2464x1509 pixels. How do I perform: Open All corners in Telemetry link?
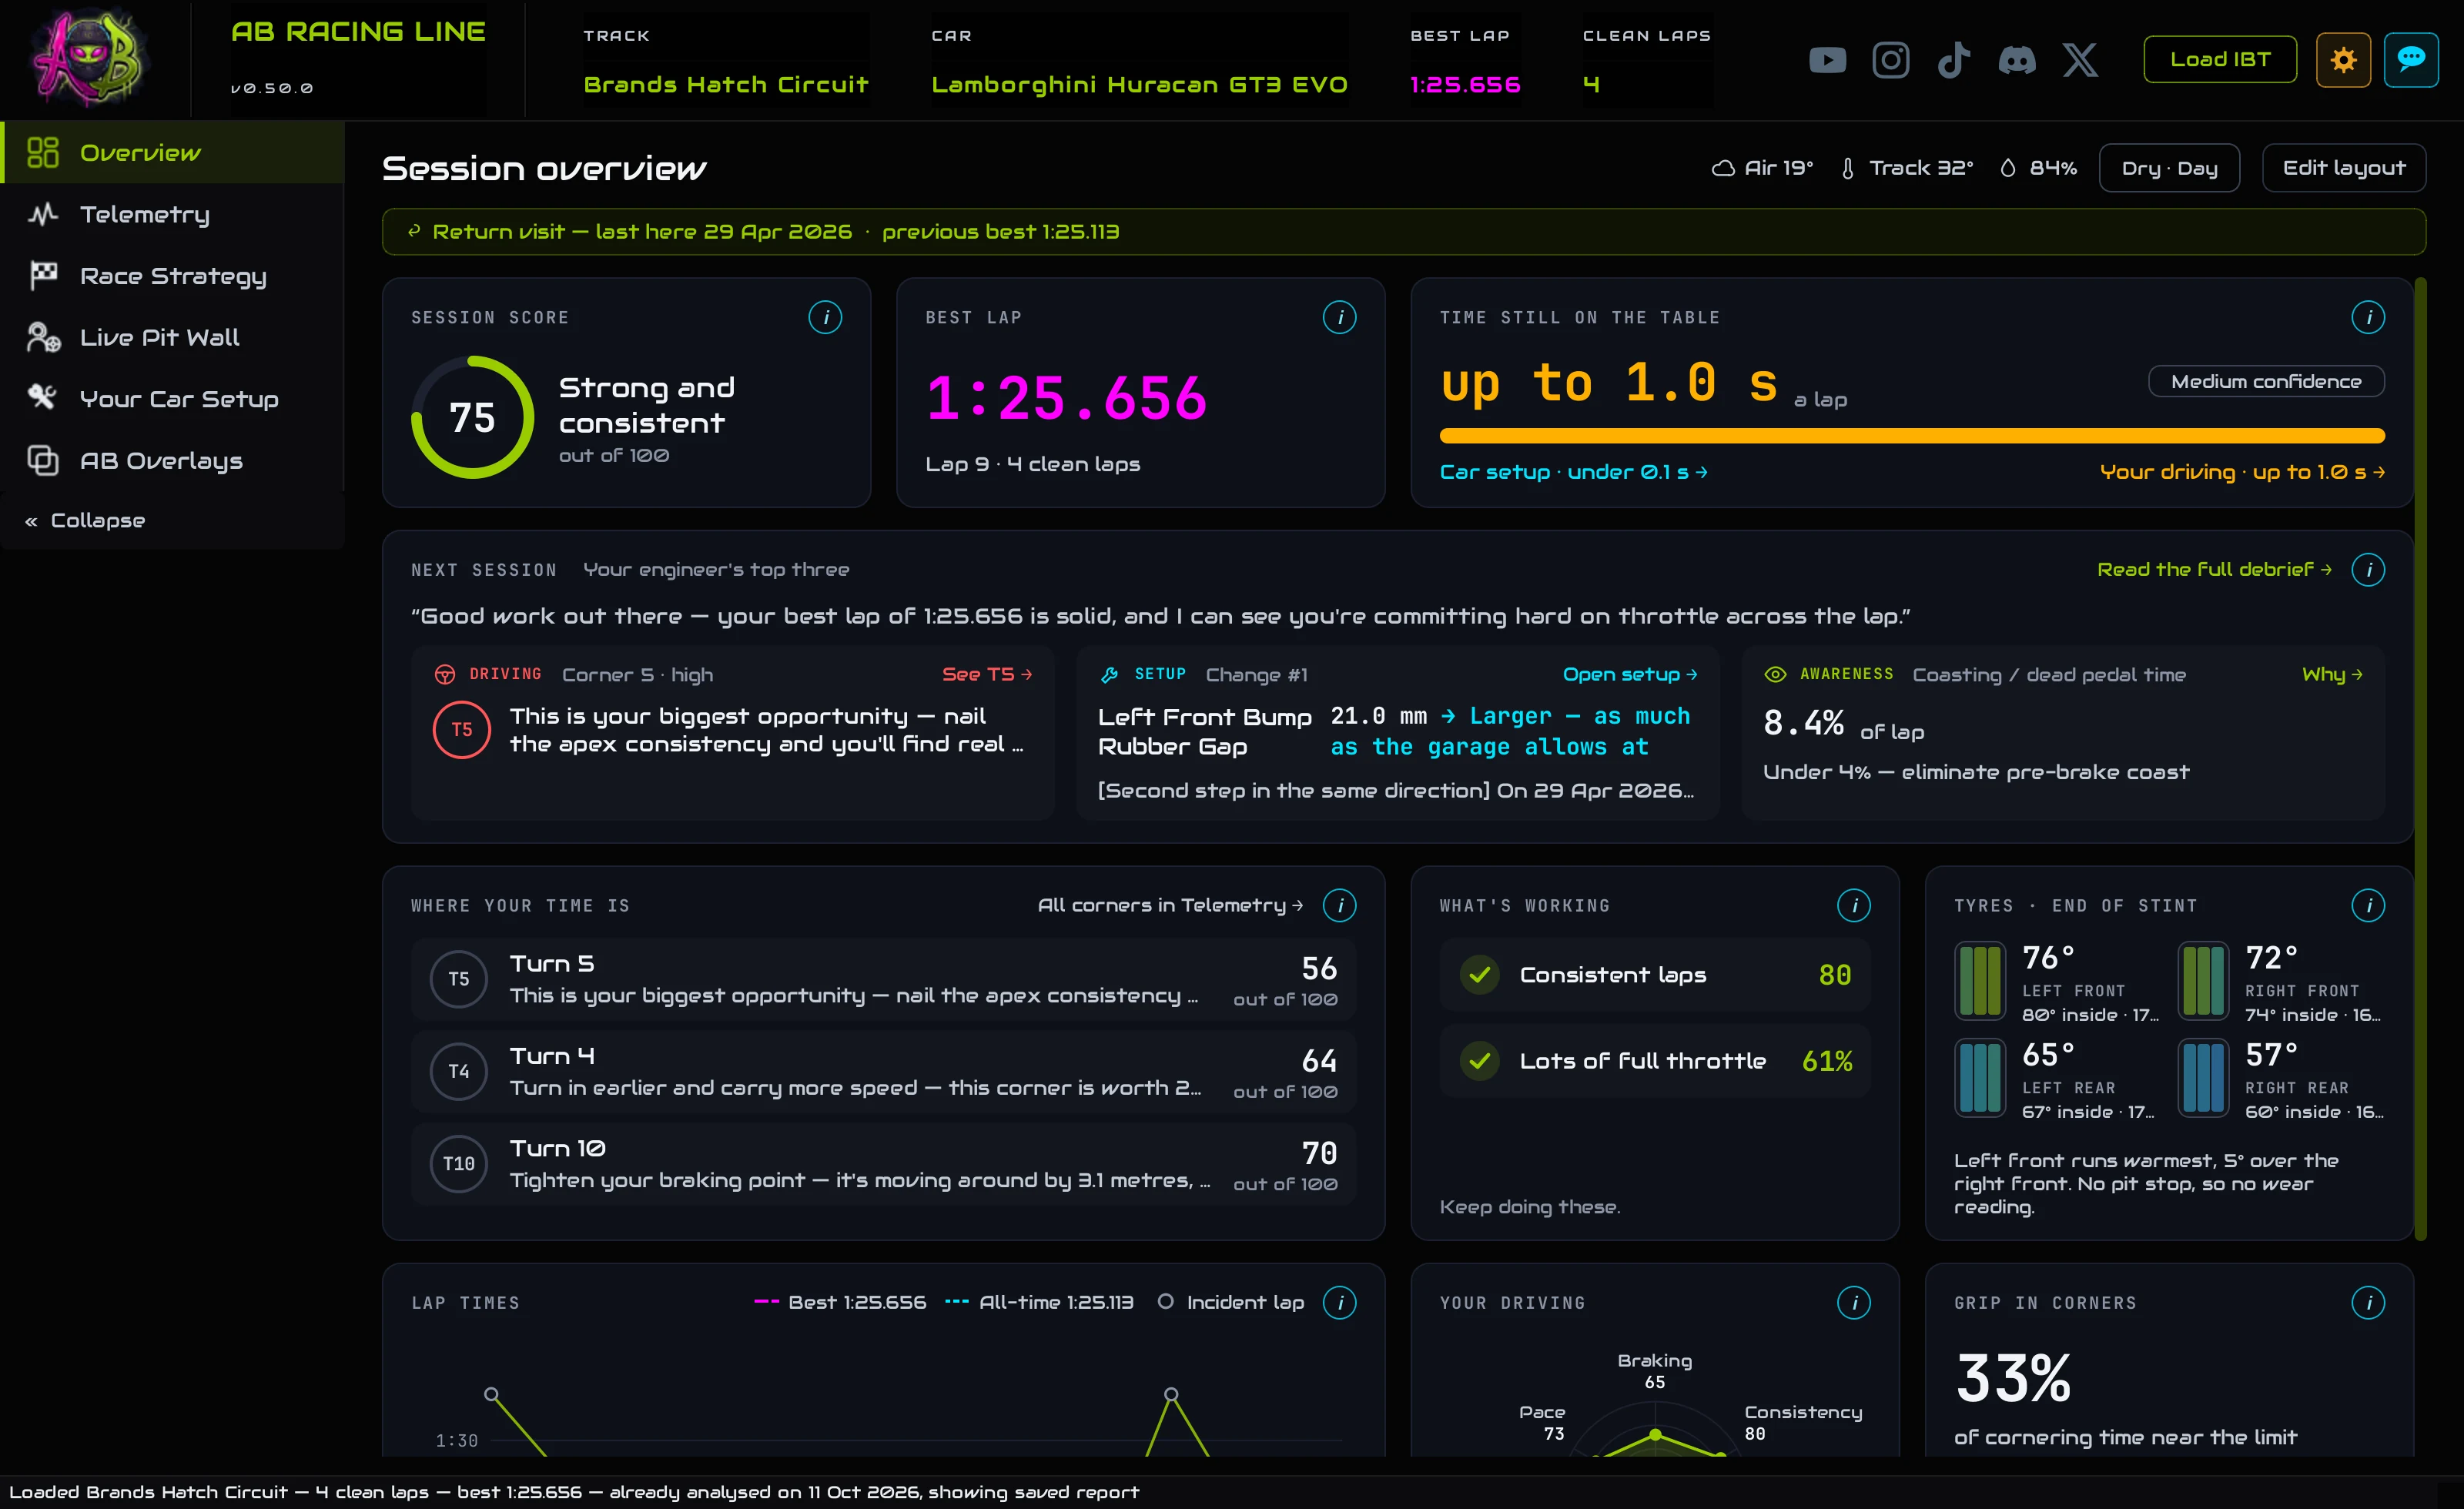(1170, 905)
